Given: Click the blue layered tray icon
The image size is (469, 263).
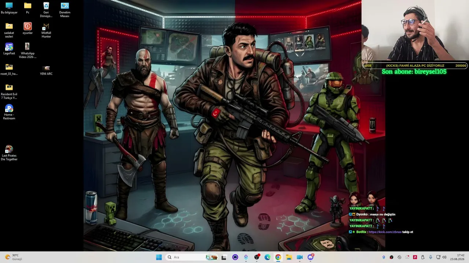Looking at the screenshot, I should click(384, 257).
